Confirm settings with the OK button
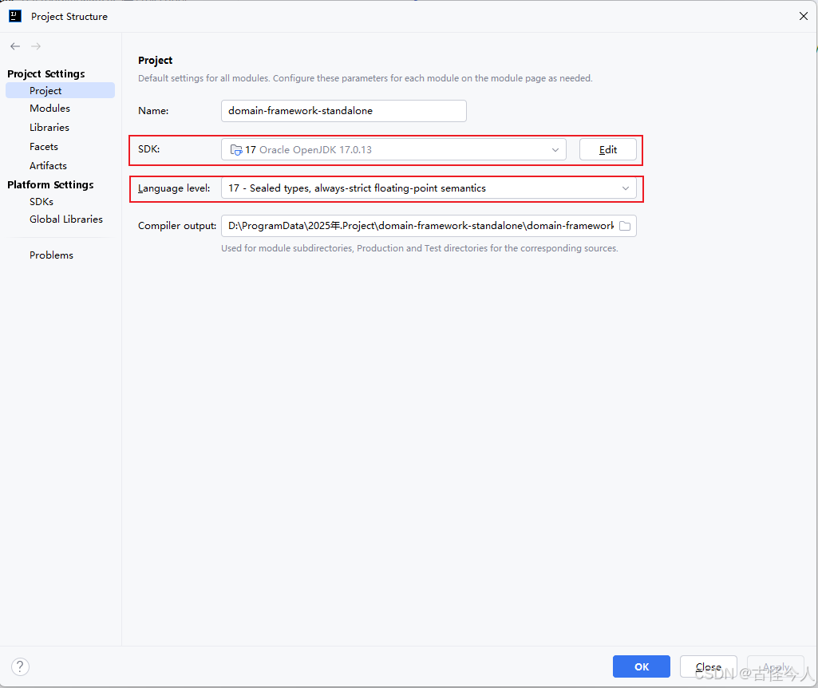Viewport: 818px width, 688px height. tap(641, 666)
